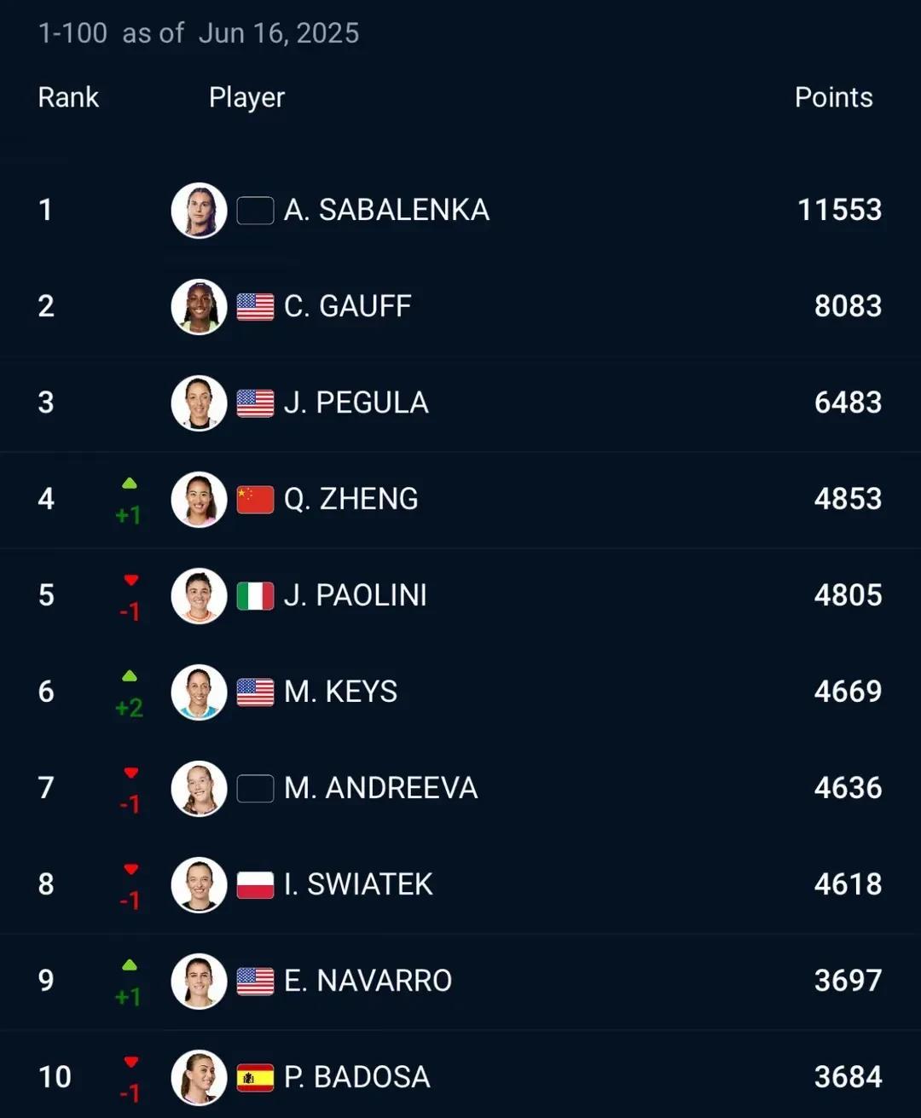
Task: Open the M. KEYS player name link
Action: pyautogui.click(x=340, y=692)
